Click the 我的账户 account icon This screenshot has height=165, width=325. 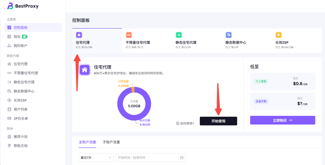(x=9, y=46)
